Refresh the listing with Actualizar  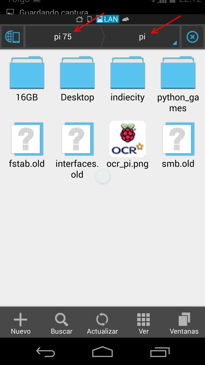(102, 323)
